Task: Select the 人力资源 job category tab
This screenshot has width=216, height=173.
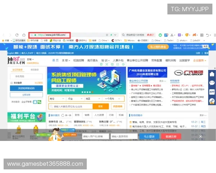Action: (x=99, y=115)
